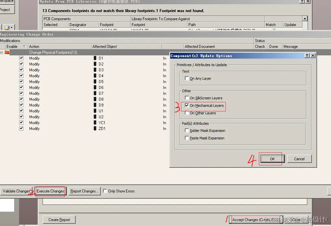Click the D4 component icon

tap(95, 76)
